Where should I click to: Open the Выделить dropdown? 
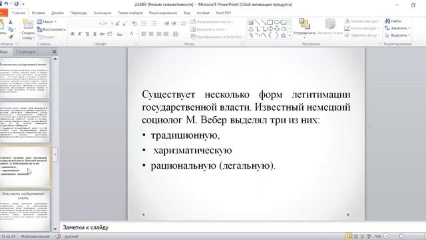pos(397,35)
